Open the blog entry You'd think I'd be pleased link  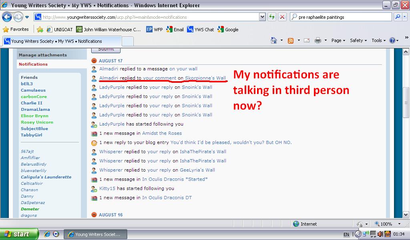click(x=231, y=142)
